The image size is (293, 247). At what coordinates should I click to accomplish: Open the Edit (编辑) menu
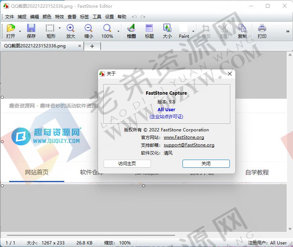tap(35, 17)
